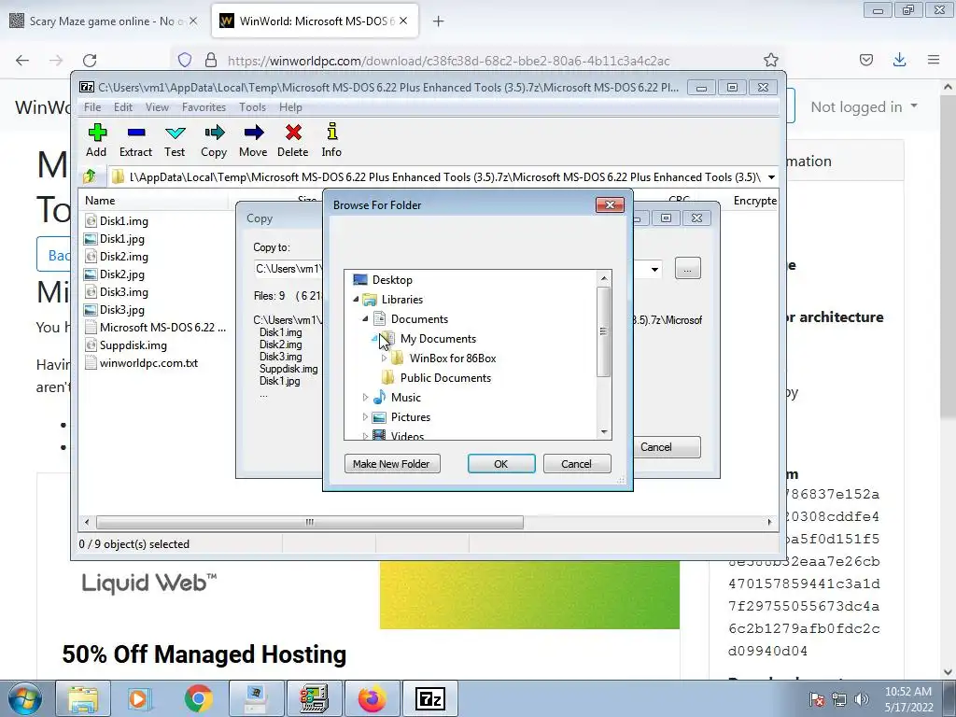Click the padlock site security icon

pos(211,60)
